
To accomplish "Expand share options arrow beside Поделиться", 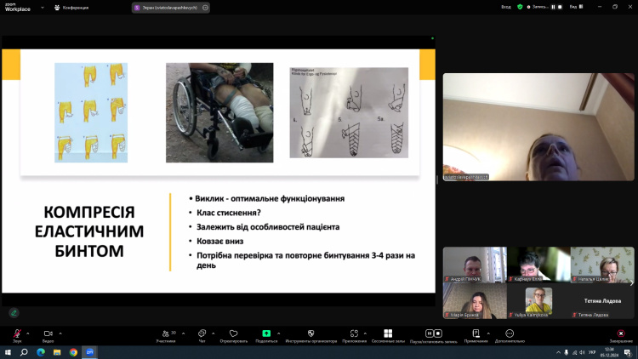I will point(279,333).
